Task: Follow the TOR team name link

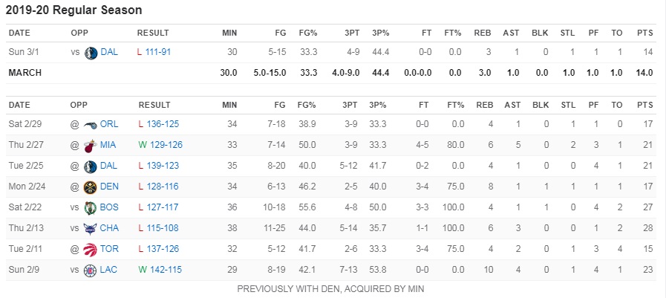Action: click(109, 249)
